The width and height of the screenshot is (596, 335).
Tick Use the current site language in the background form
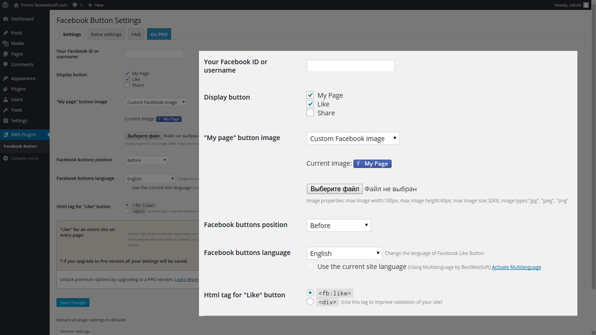(127, 187)
